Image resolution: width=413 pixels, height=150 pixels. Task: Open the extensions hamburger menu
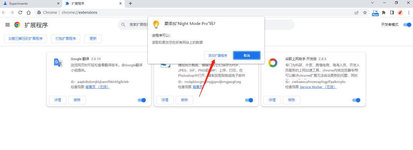point(8,25)
